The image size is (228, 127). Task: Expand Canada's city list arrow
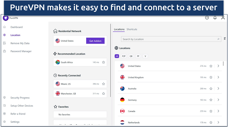click(218, 111)
